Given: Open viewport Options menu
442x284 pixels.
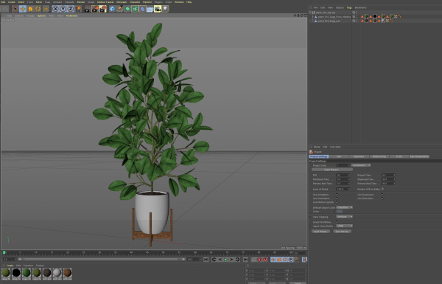Looking at the screenshot, I should tap(42, 15).
